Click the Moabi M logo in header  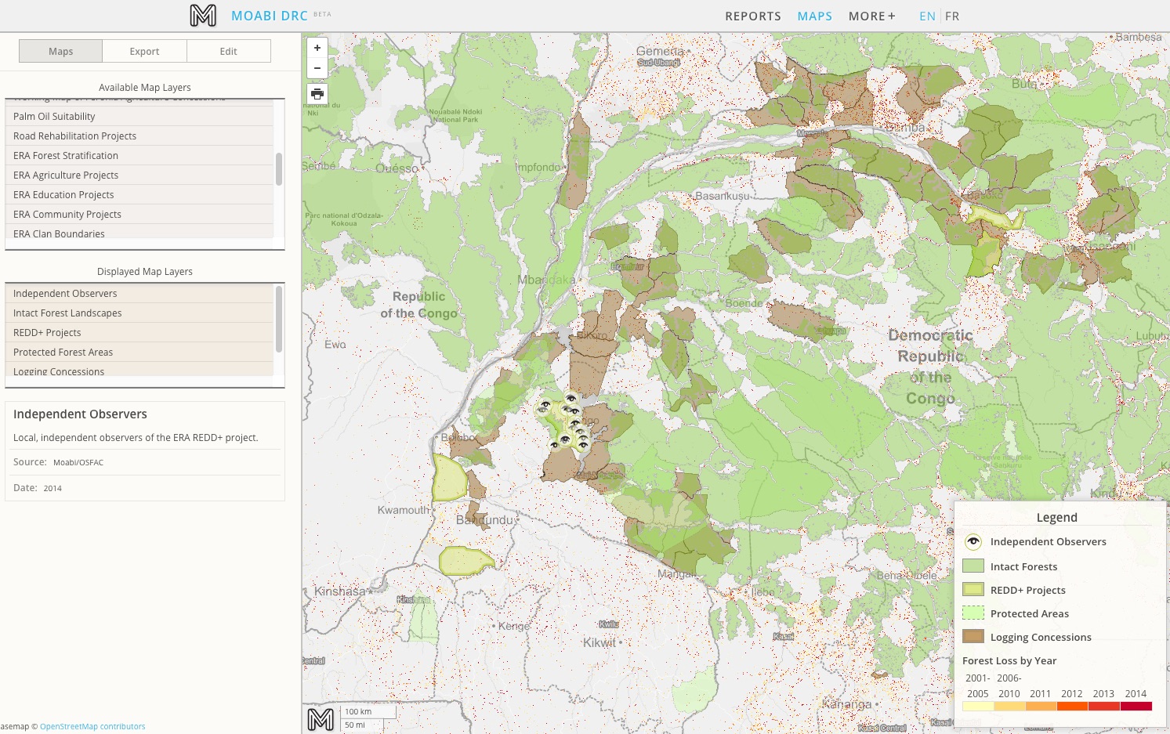tap(203, 16)
